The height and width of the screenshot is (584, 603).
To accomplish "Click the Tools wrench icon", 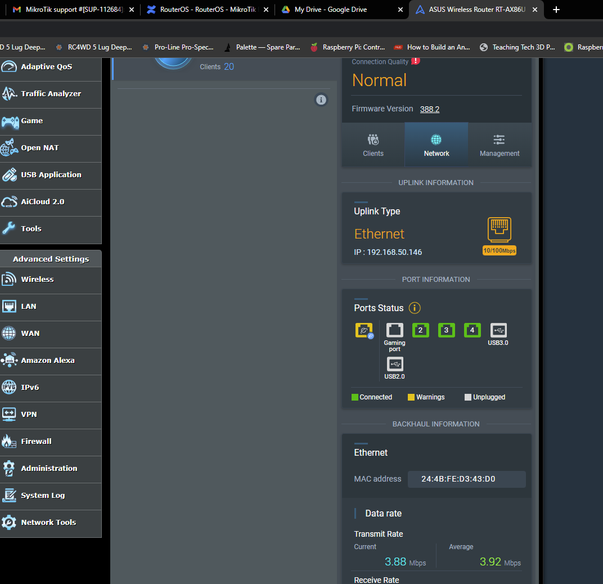I will click(x=9, y=228).
